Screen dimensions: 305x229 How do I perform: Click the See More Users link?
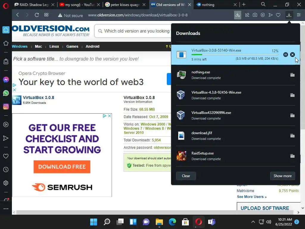point(252,197)
